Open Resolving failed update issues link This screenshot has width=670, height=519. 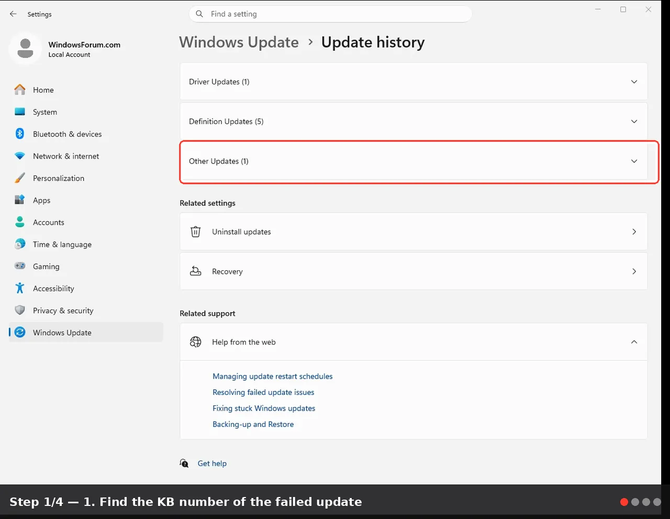[263, 392]
